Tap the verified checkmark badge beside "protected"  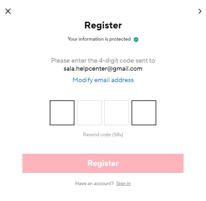(136, 40)
